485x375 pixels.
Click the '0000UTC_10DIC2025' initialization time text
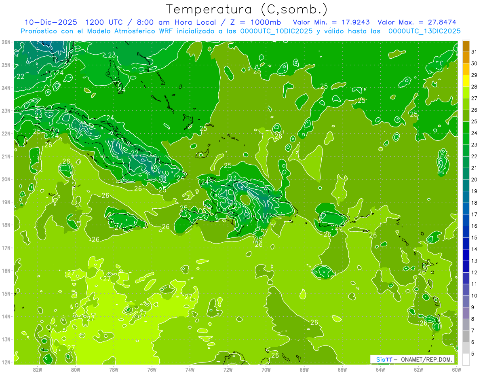click(276, 31)
